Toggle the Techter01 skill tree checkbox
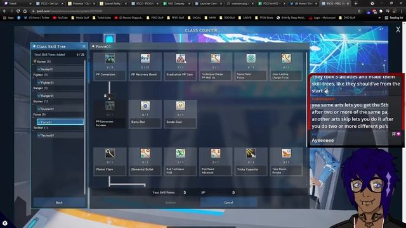Image resolution: width=406 pixels, height=228 pixels. pos(39,135)
